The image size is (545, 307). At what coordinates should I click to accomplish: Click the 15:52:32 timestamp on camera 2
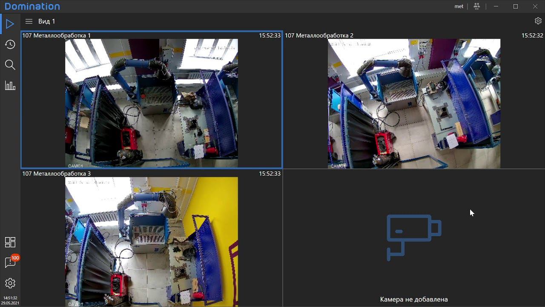pos(532,35)
